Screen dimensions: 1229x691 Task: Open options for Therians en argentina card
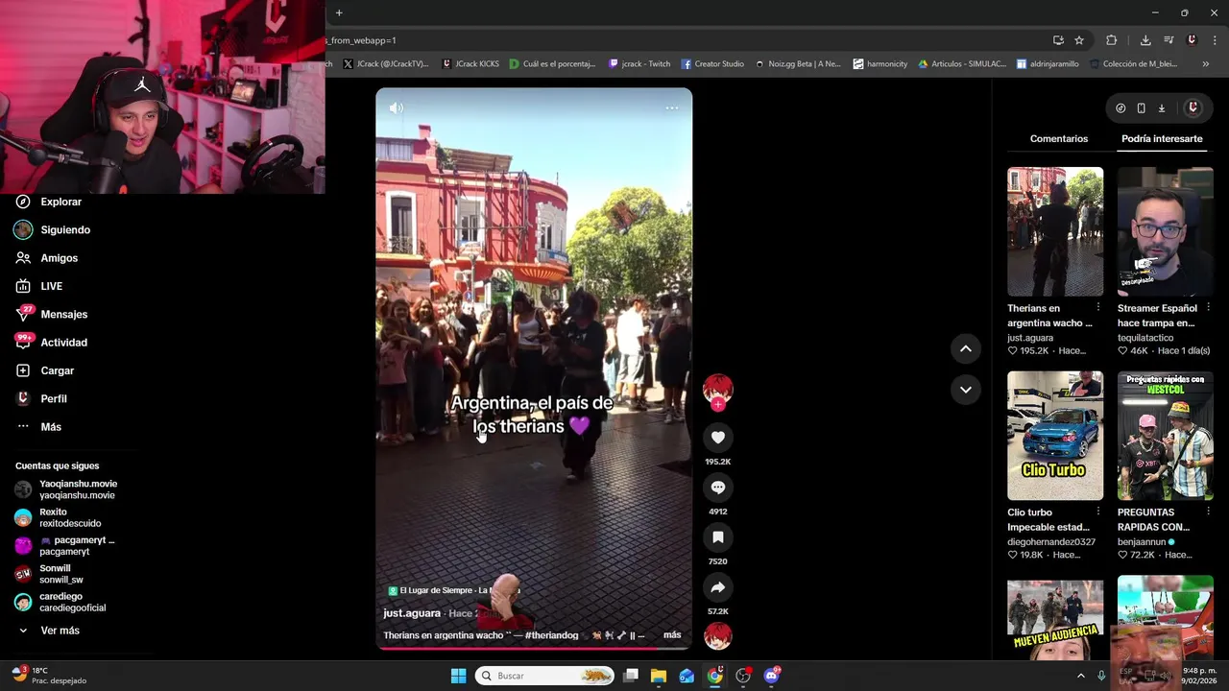coord(1098,308)
